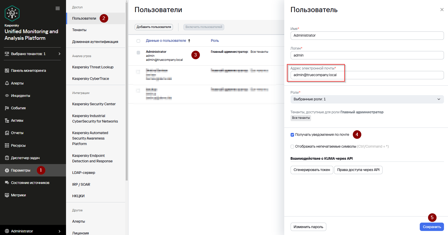Viewport: 448px width, 235px height.
Task: Click the tenants selector icon
Action: pos(7,54)
